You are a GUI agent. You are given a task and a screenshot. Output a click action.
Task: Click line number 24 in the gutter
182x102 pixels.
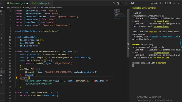[x=10, y=78]
